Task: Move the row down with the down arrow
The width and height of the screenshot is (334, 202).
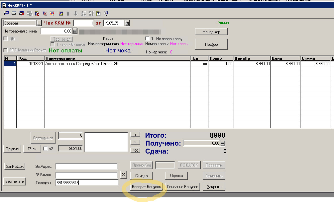Action: coord(75,13)
